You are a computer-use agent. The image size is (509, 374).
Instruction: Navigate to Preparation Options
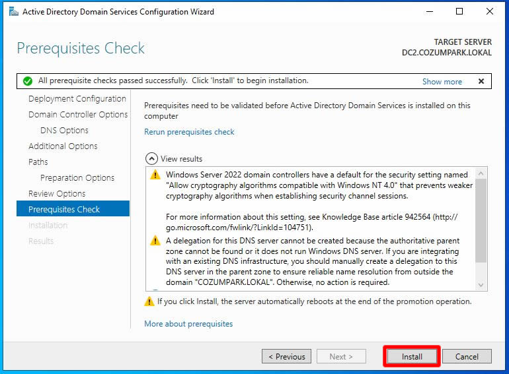pos(77,178)
